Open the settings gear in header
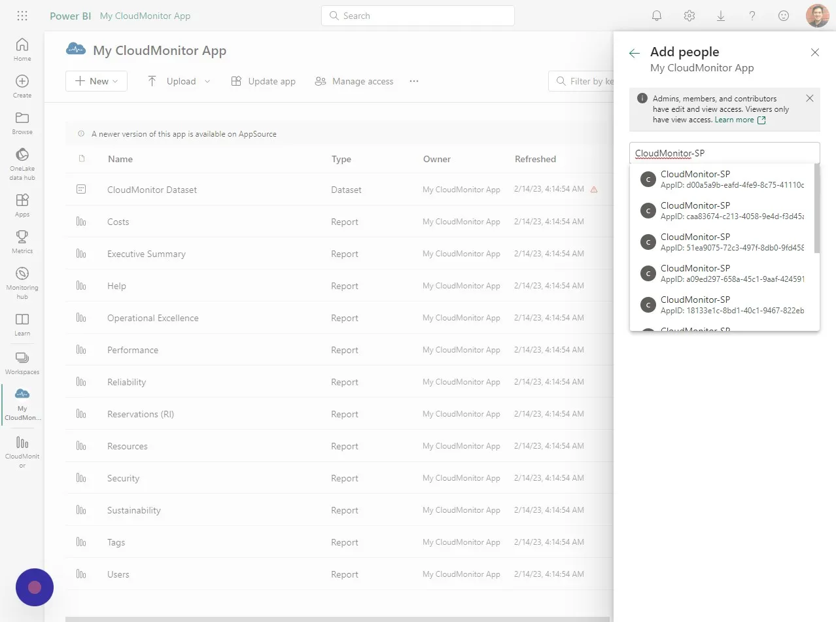836x622 pixels. pyautogui.click(x=689, y=16)
